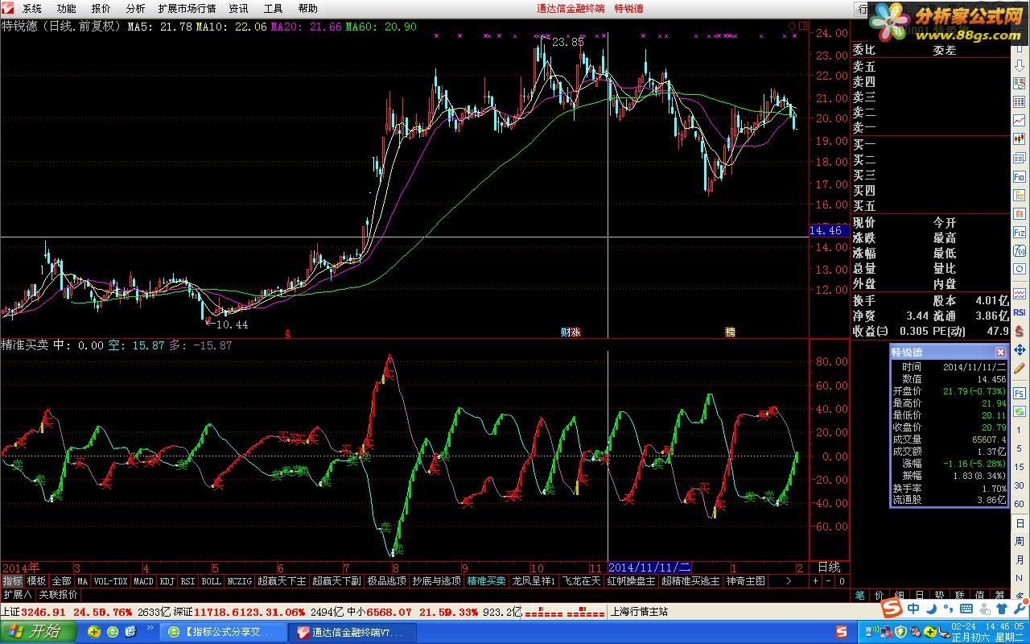This screenshot has height=644, width=1030.
Task: Click the Sogou S tray icon
Action: coord(841,631)
